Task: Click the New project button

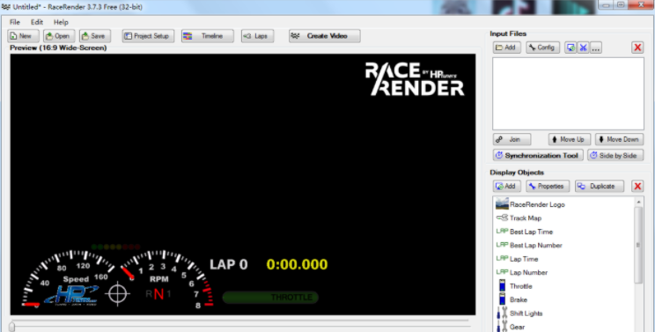Action: point(24,36)
